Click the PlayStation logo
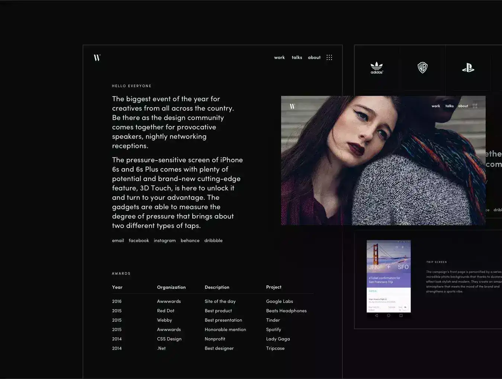Viewport: 502px width, 379px height. pos(468,68)
